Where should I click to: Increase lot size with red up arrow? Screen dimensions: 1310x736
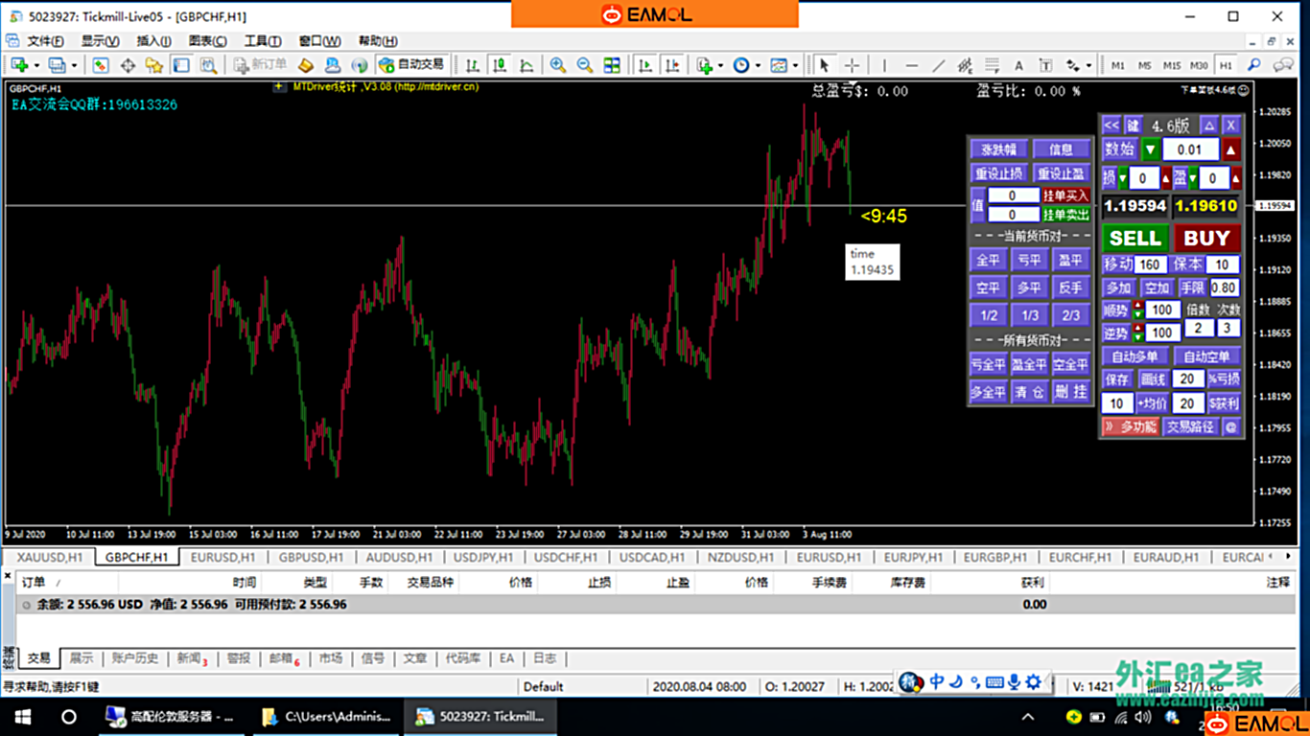point(1231,149)
